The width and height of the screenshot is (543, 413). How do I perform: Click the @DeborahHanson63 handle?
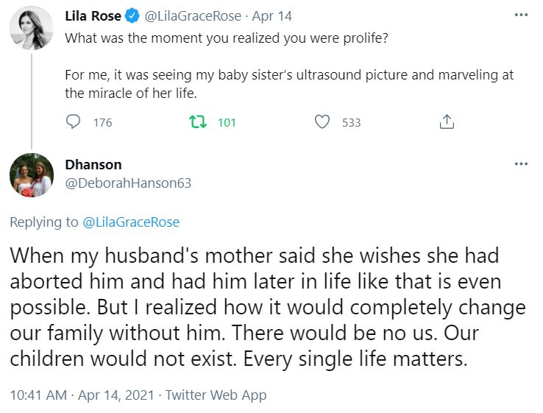(128, 183)
